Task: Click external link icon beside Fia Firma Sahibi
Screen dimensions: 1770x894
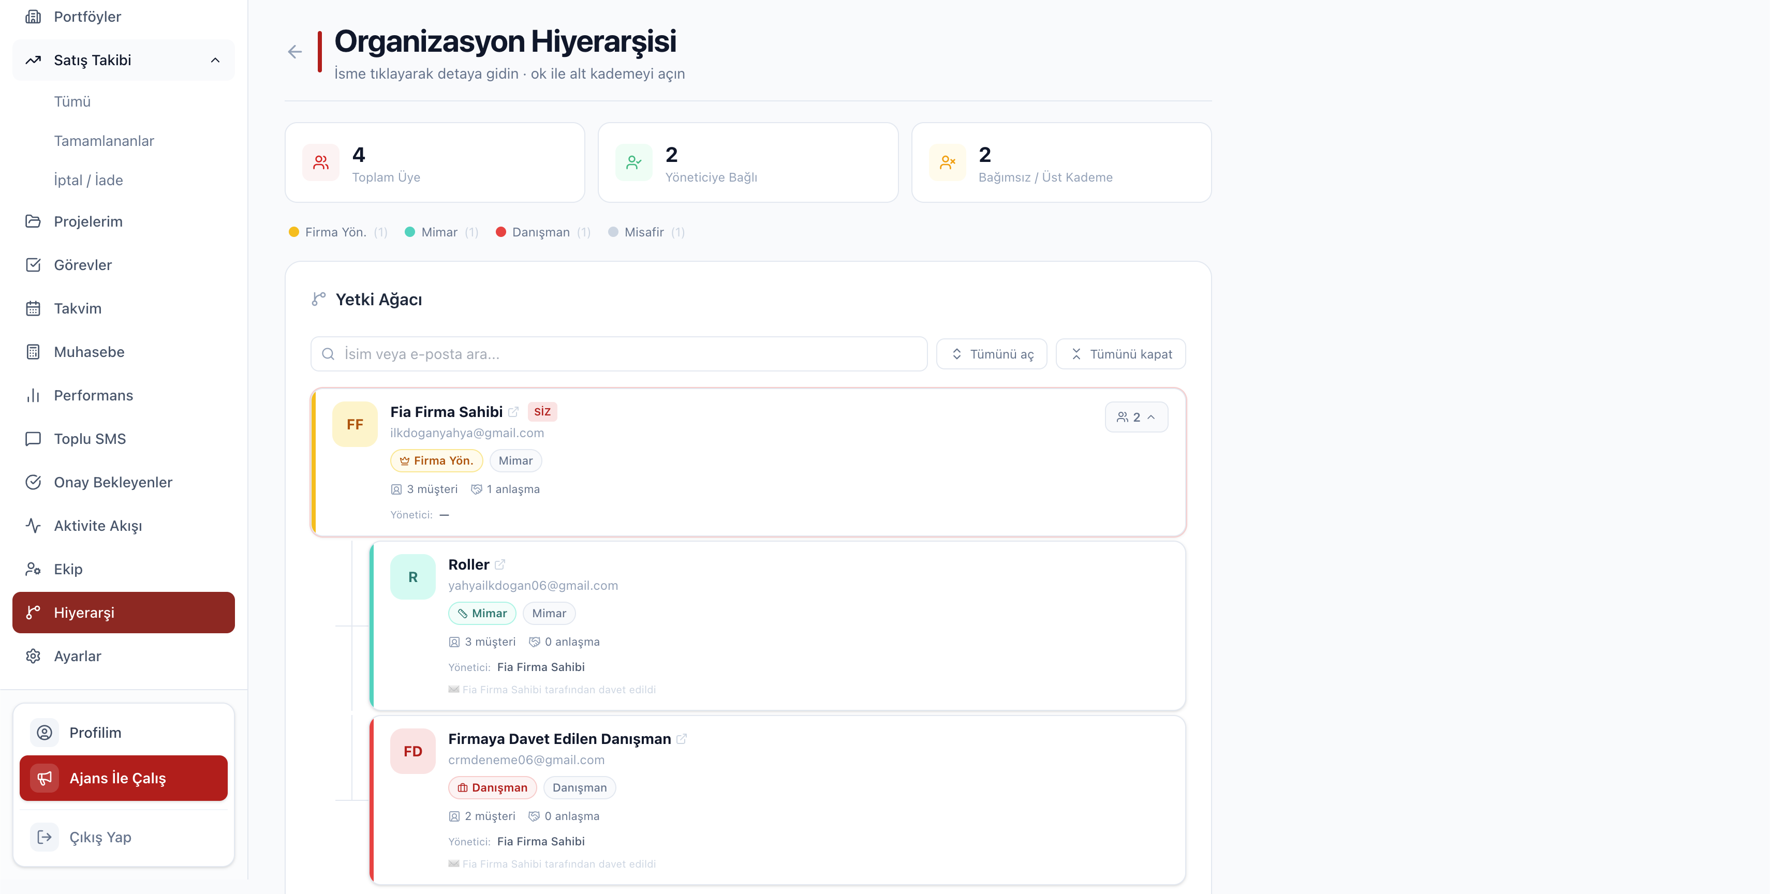Action: [513, 412]
